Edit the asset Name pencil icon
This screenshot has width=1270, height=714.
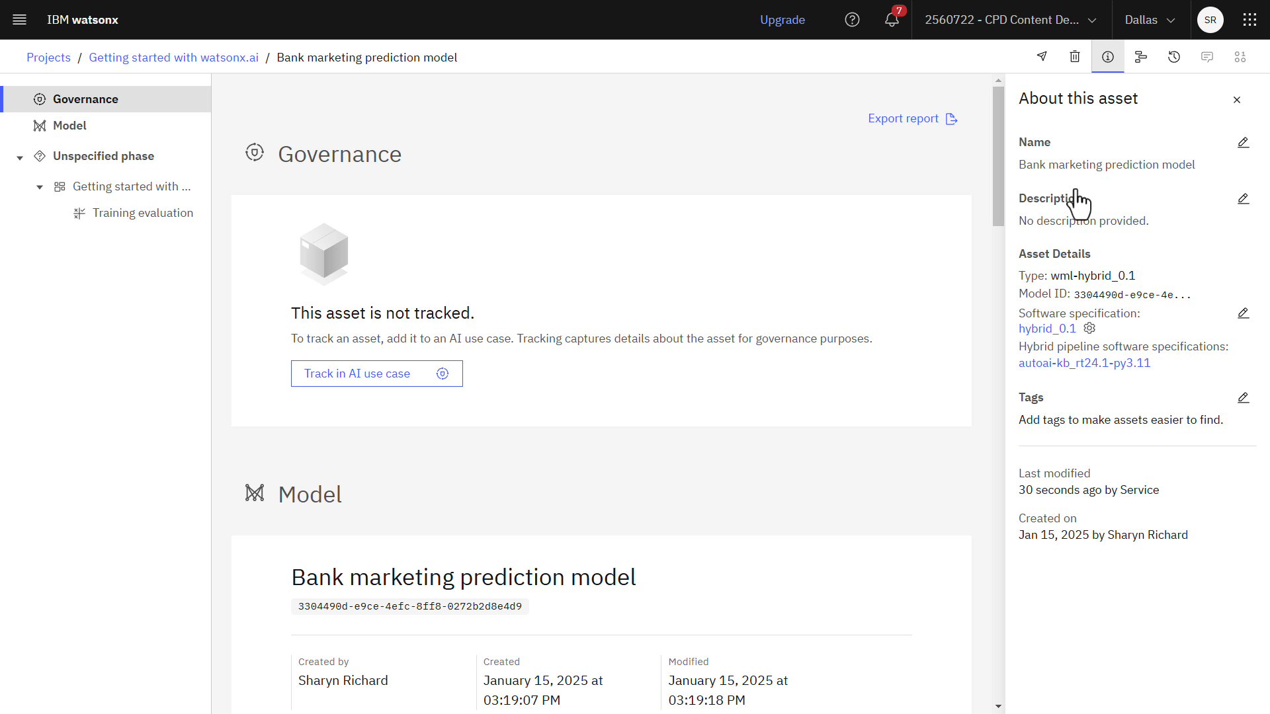(x=1242, y=142)
